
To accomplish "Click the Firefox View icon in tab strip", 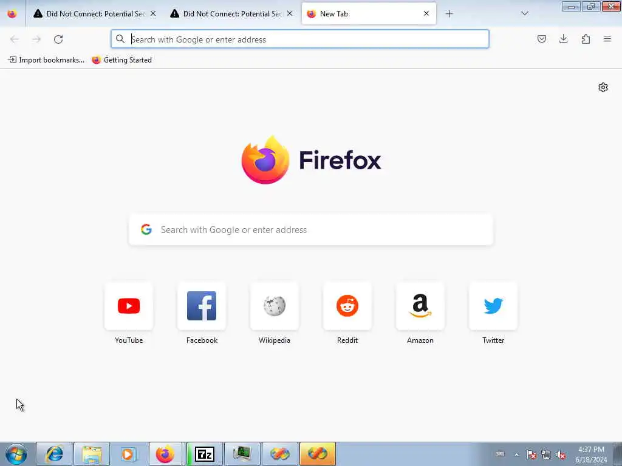I will [x=12, y=13].
